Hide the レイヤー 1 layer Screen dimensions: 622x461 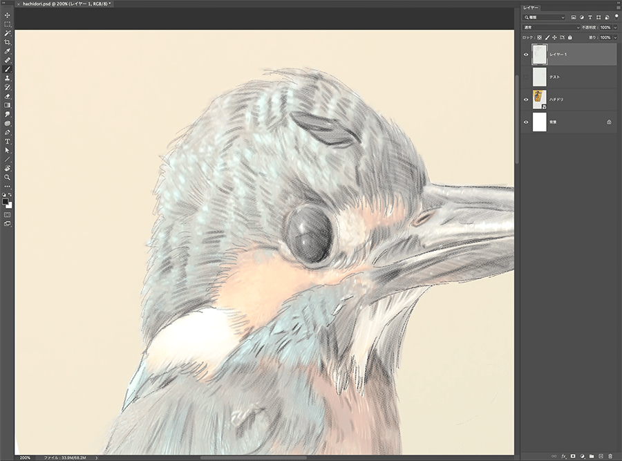click(x=526, y=54)
